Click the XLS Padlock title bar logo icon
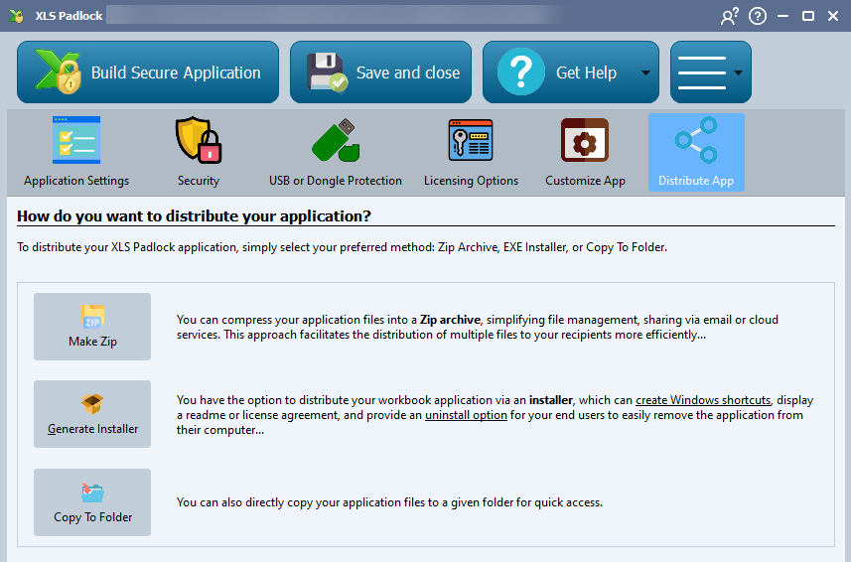 [16, 16]
